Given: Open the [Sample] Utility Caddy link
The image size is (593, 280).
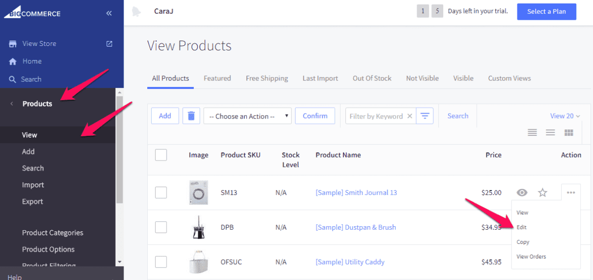Looking at the screenshot, I should pos(350,262).
